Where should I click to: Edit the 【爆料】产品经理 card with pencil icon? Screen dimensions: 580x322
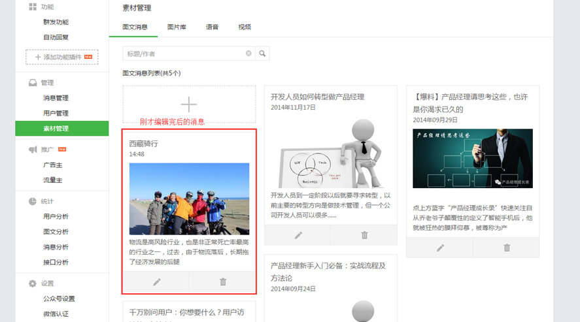click(x=440, y=248)
